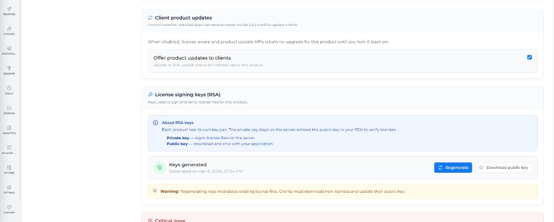The height and width of the screenshot is (222, 554).
Task: Click the 'About RSA keys' title
Action: coord(177,123)
